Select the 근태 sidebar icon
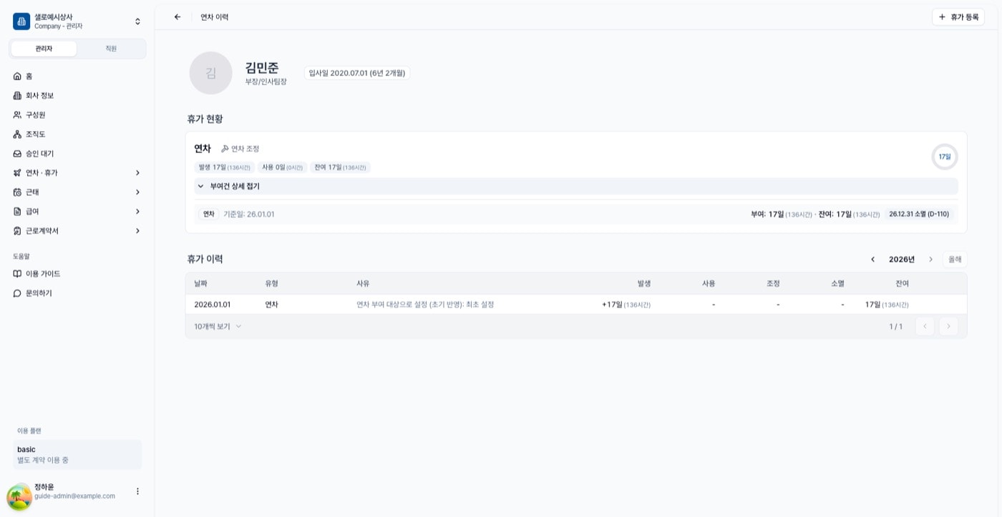Viewport: 1002px width, 517px height. click(18, 192)
